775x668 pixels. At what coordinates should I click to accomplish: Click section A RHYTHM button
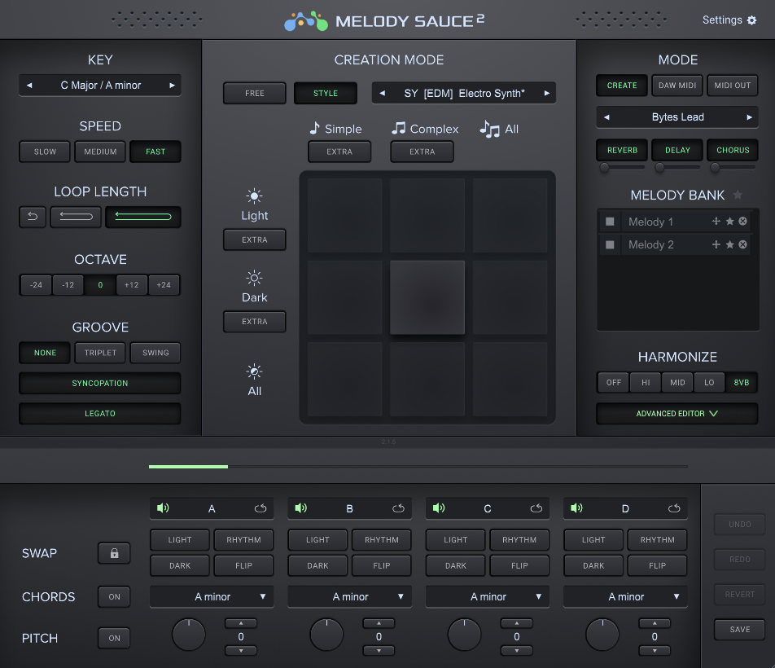tap(243, 540)
